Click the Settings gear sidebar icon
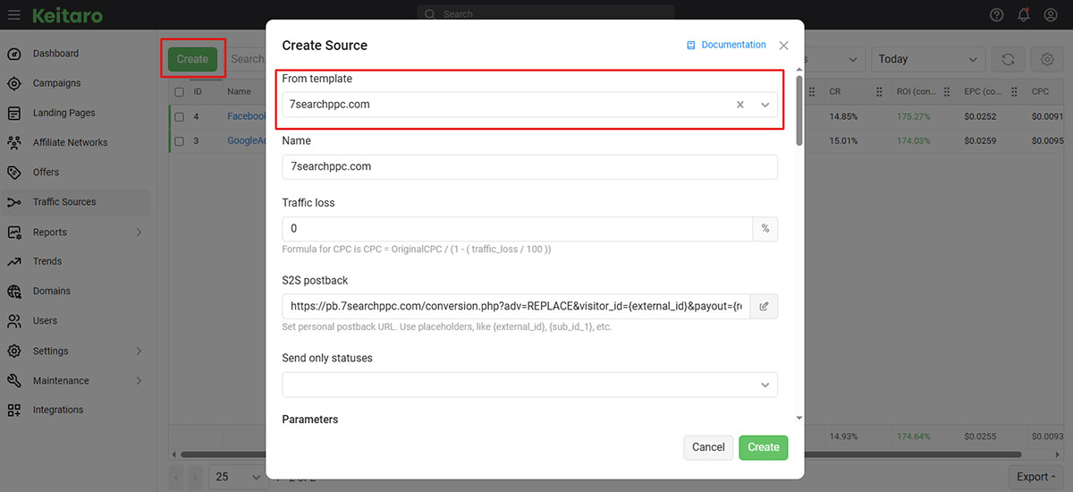 [14, 351]
